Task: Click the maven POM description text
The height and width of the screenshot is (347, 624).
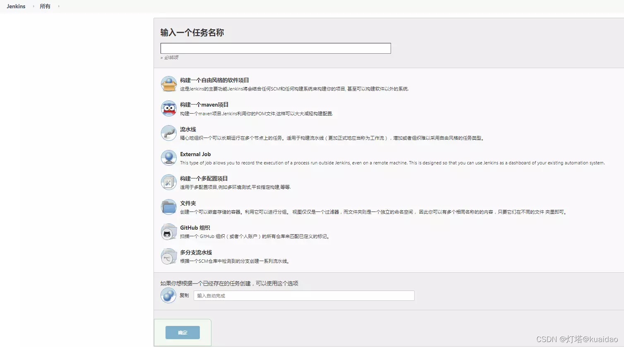Action: pyautogui.click(x=256, y=114)
